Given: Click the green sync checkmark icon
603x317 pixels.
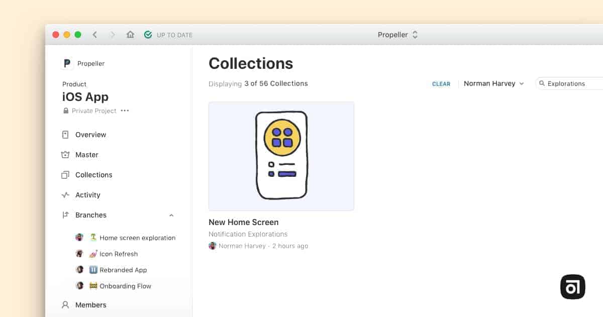Looking at the screenshot, I should click(x=148, y=35).
